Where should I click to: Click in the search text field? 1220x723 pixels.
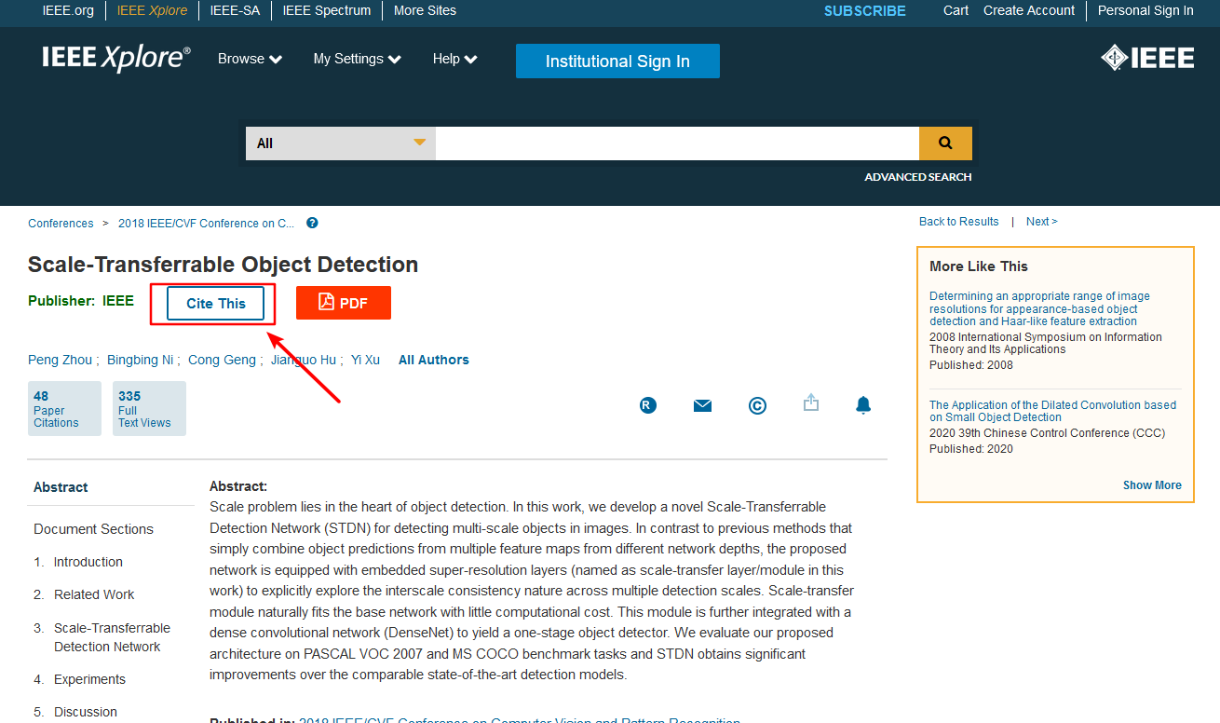click(677, 143)
